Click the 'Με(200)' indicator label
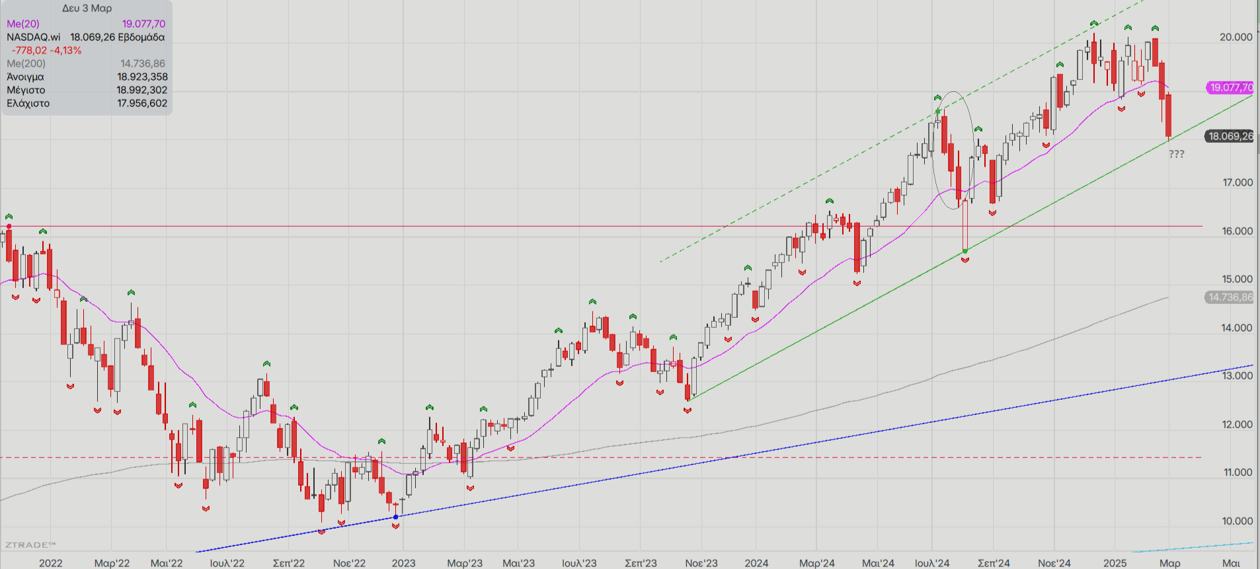 point(26,63)
